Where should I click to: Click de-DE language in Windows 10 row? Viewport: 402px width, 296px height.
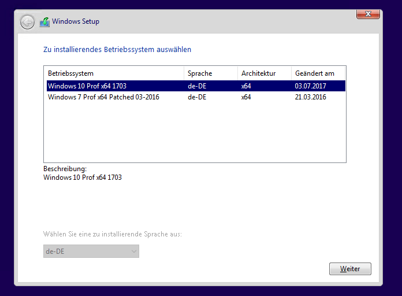198,86
